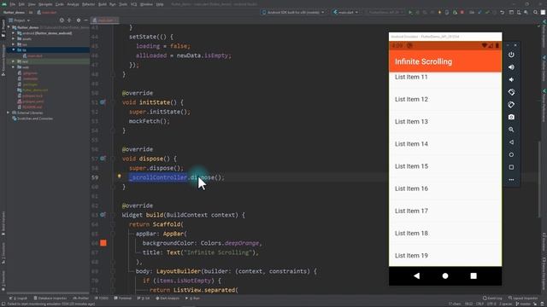Screen dimensions: 547x307
Task: Open the Code menu
Action: point(60,4)
